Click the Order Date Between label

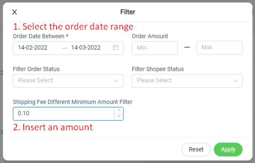tap(40, 36)
